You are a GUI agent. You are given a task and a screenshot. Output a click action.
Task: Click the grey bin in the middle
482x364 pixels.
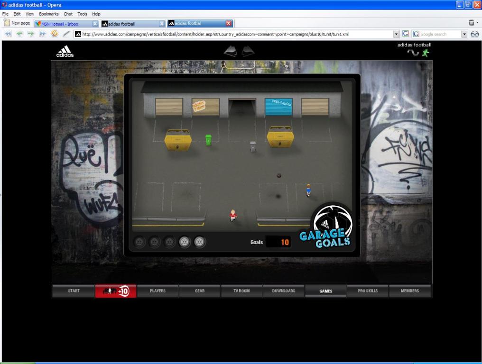point(253,146)
